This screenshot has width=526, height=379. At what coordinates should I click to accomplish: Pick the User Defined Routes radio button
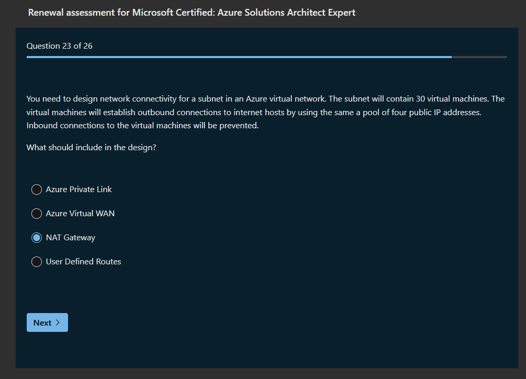37,262
